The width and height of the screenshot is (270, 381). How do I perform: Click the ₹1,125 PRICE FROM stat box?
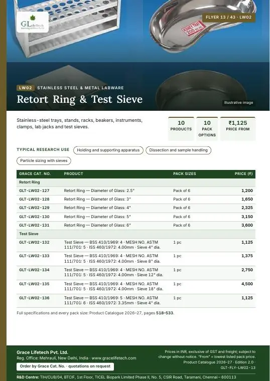coord(238,128)
